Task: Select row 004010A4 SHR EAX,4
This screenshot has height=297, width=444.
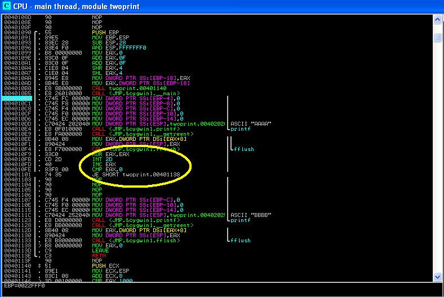Action: [x=217, y=68]
